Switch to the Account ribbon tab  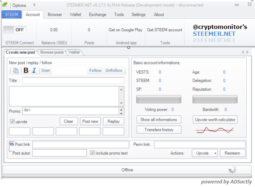33,15
